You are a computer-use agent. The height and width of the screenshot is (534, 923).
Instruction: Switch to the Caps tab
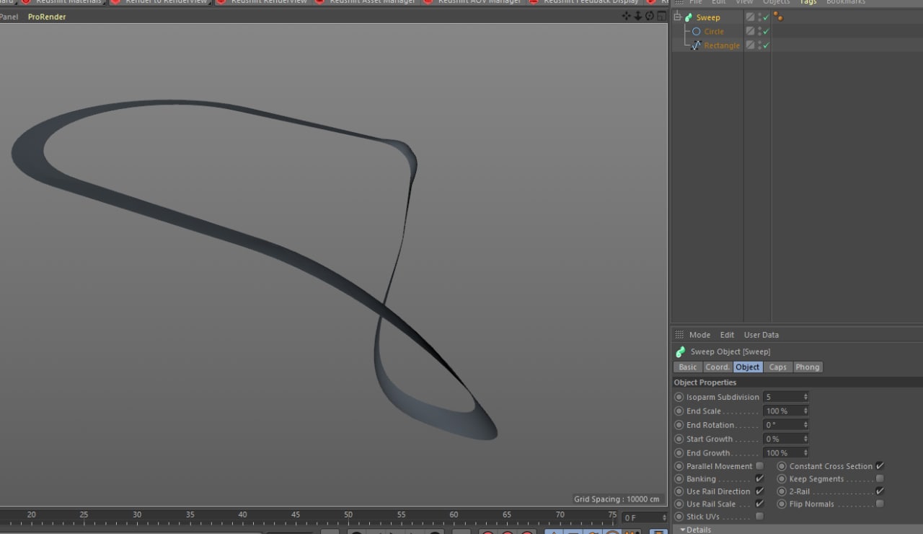coord(777,367)
